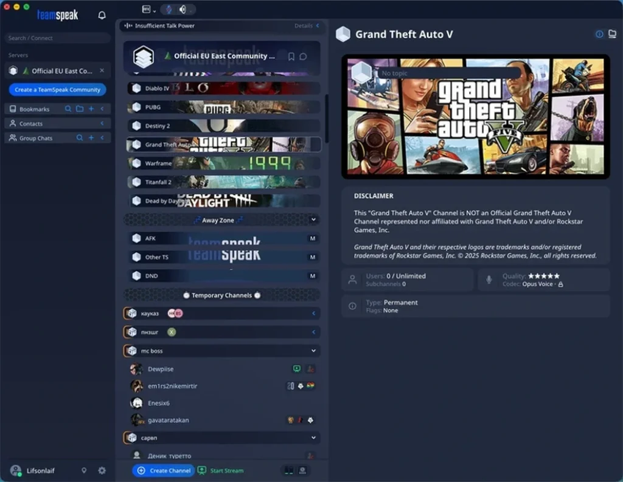Toggle the channel info panel icon

(599, 34)
